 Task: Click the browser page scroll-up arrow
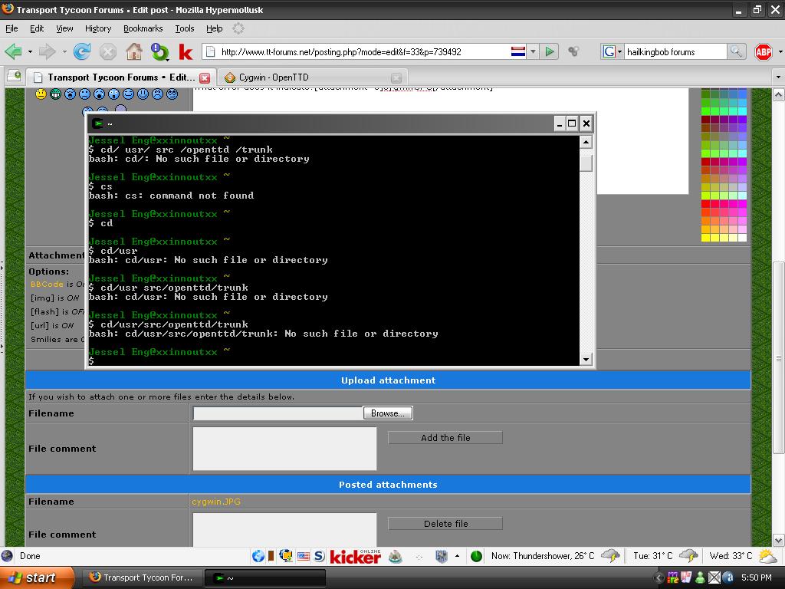[778, 94]
